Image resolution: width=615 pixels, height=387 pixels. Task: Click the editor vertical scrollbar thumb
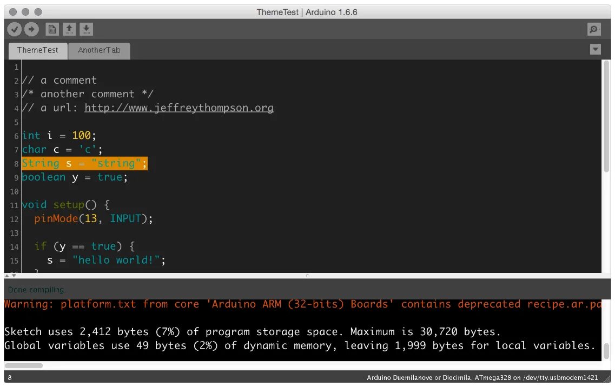pyautogui.click(x=606, y=116)
